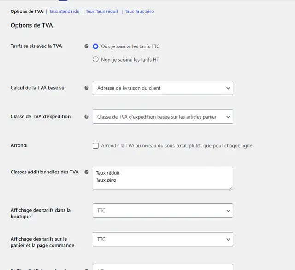Select the Options de TVA section tab
Viewport: 295px width, 270px height.
[27, 11]
